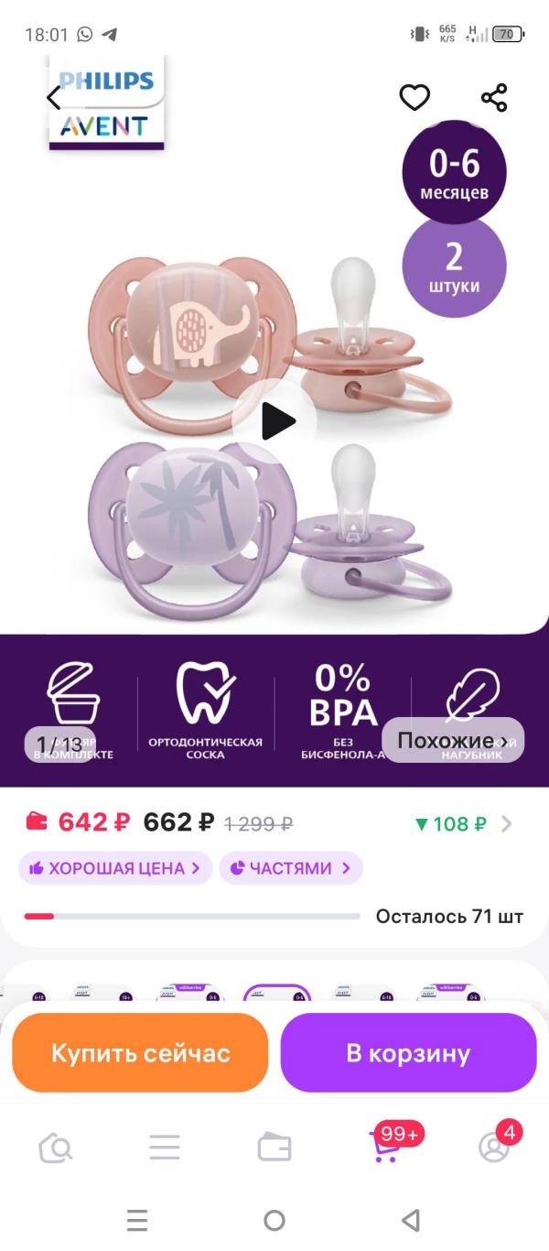Tap the share icon
Image resolution: width=549 pixels, height=1251 pixels.
click(494, 97)
